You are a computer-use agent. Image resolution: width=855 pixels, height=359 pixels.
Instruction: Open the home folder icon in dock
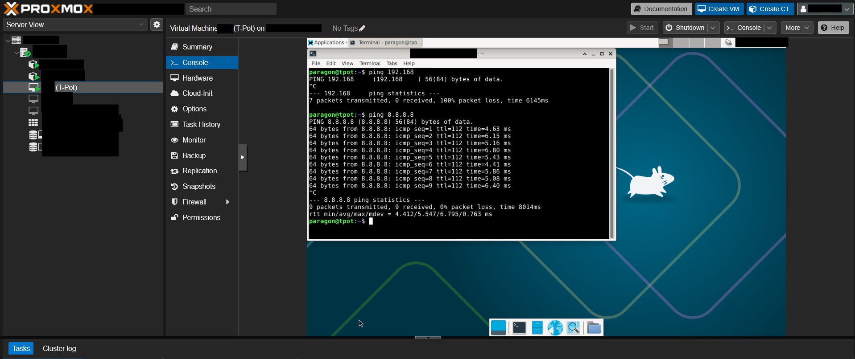[594, 328]
